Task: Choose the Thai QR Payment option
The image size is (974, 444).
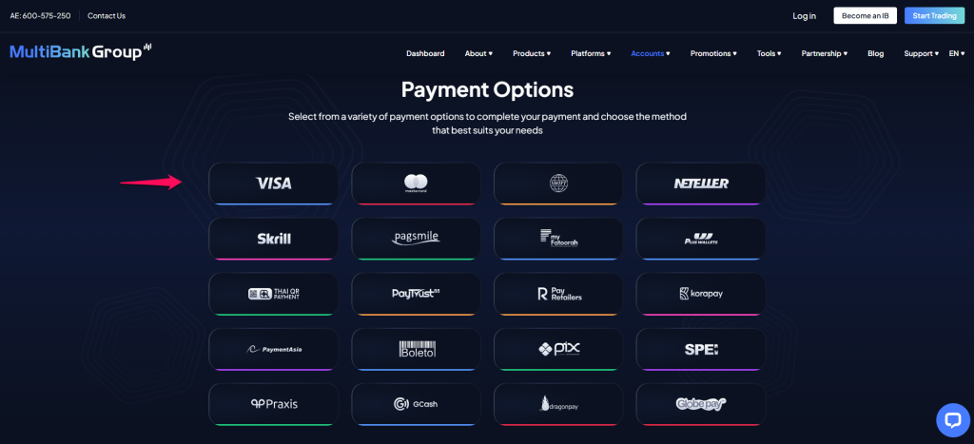Action: pos(273,293)
